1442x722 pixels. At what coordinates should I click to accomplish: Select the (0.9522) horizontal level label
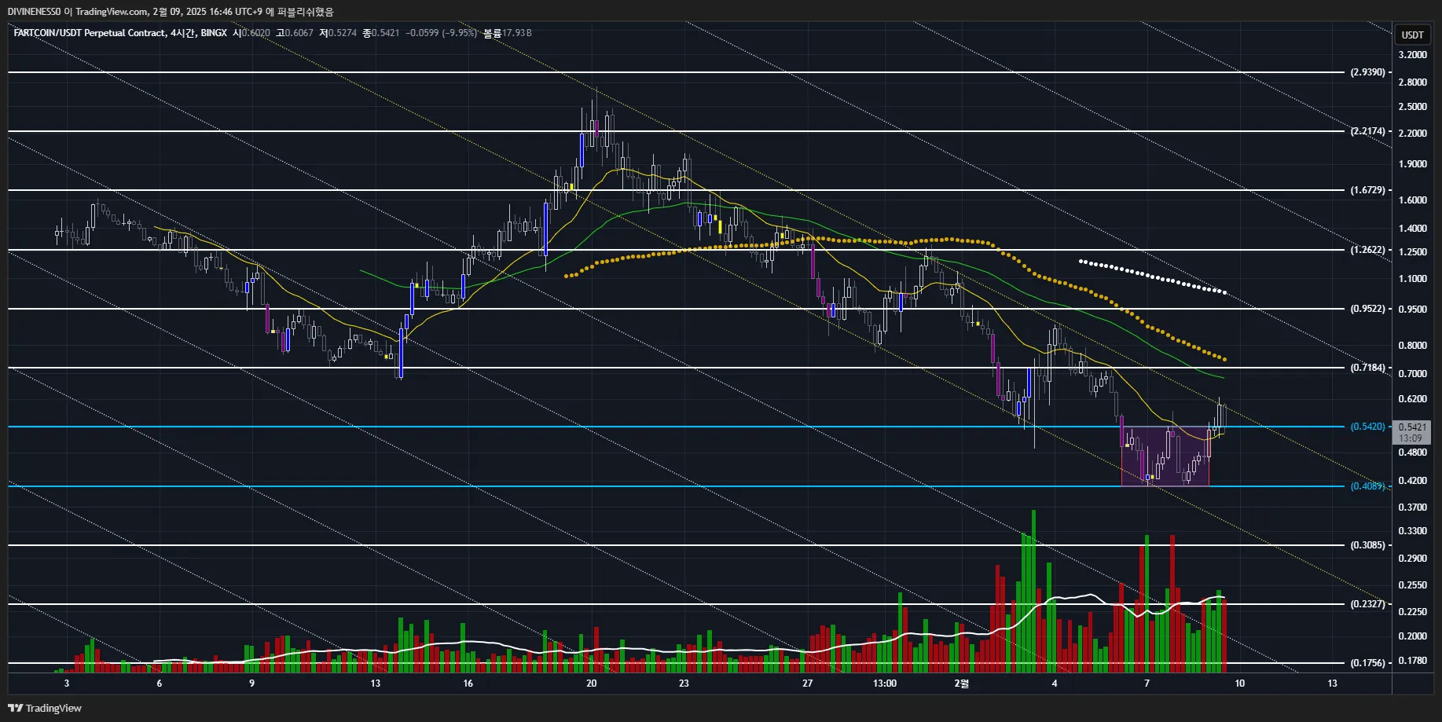point(1368,309)
